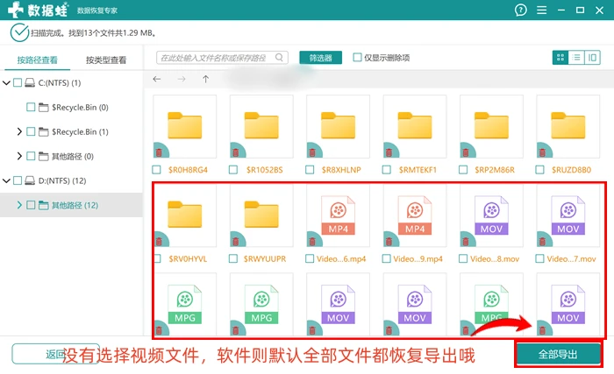The width and height of the screenshot is (614, 374).
Task: Select the 按路径查看 tab
Action: click(x=37, y=60)
